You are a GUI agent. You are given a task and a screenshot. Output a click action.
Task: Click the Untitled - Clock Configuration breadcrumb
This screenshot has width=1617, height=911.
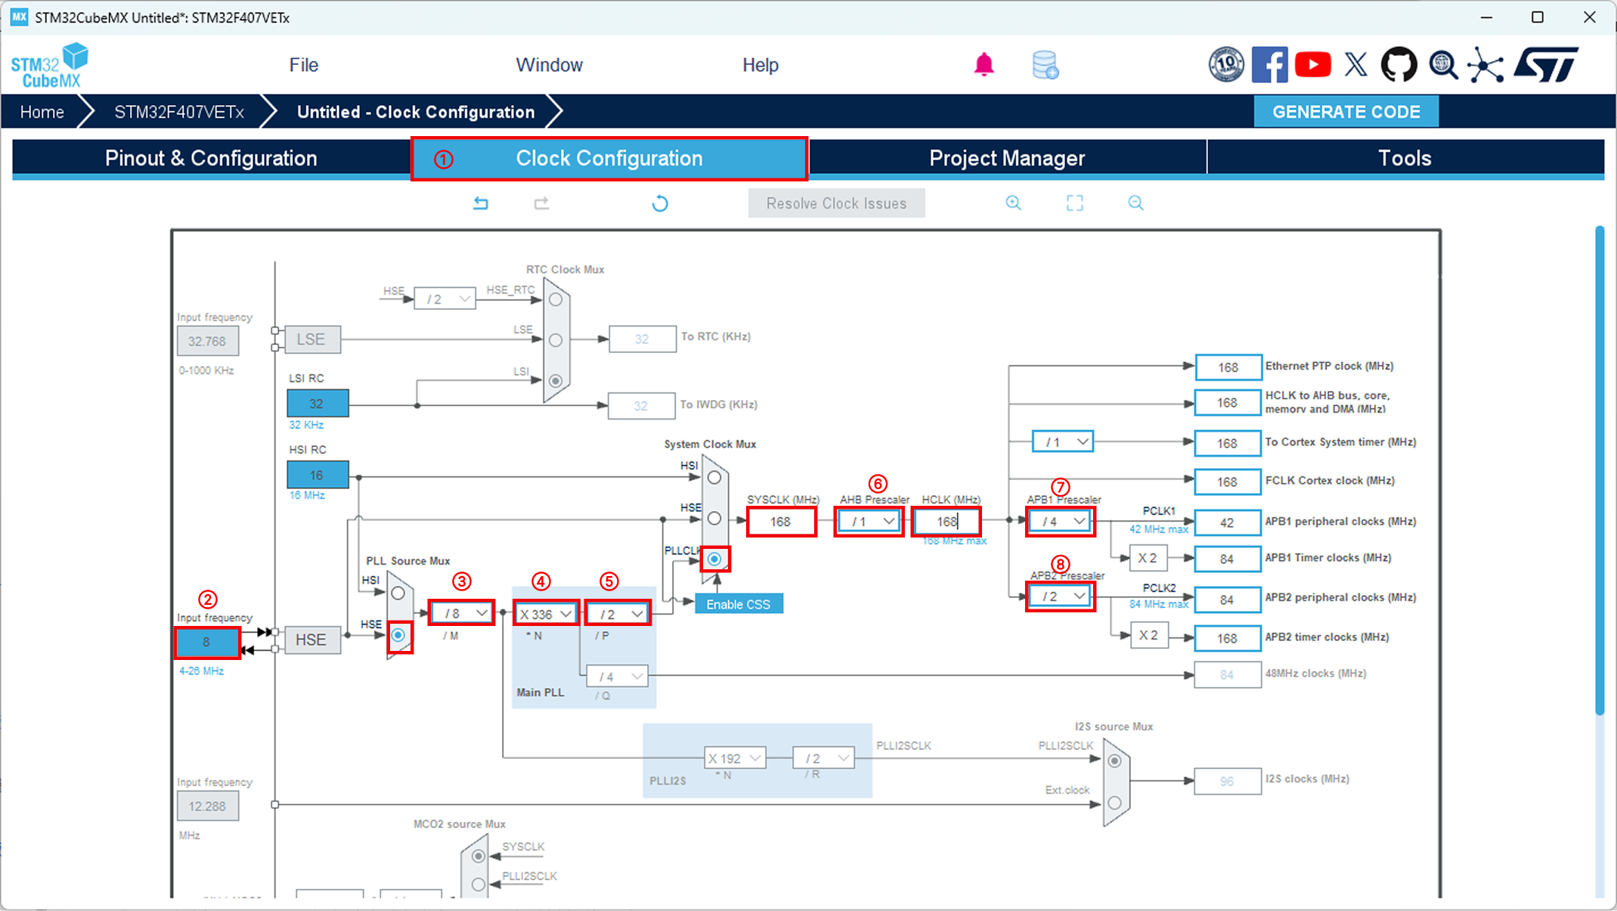(416, 112)
